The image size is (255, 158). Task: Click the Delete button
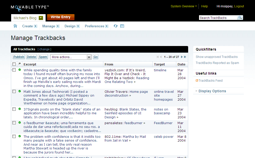coord(31,57)
